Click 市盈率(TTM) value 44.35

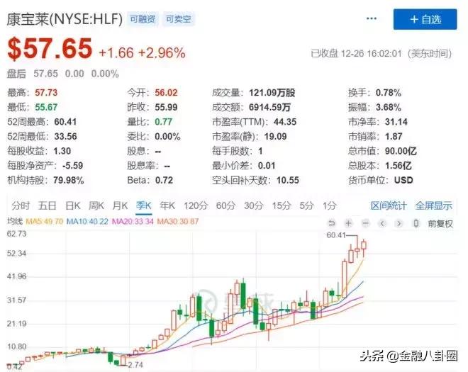pos(285,122)
